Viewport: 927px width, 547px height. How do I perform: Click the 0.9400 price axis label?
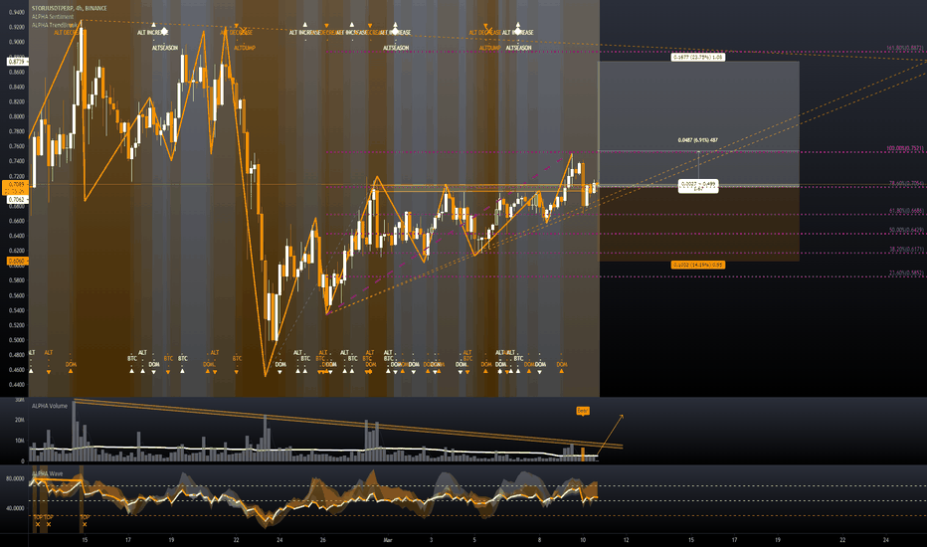click(x=17, y=12)
